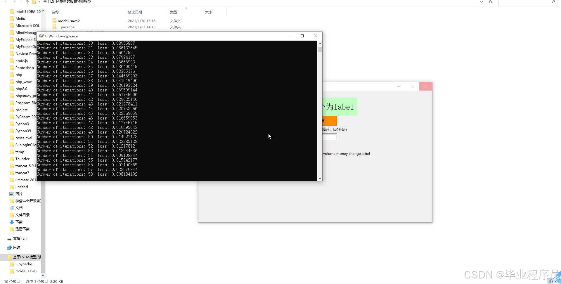The image size is (561, 284).
Task: Open the Python39 folder in sidebar
Action: pyautogui.click(x=20, y=131)
